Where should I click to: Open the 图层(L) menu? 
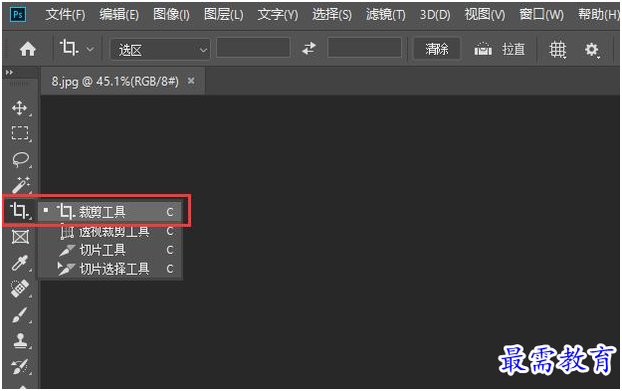(224, 15)
